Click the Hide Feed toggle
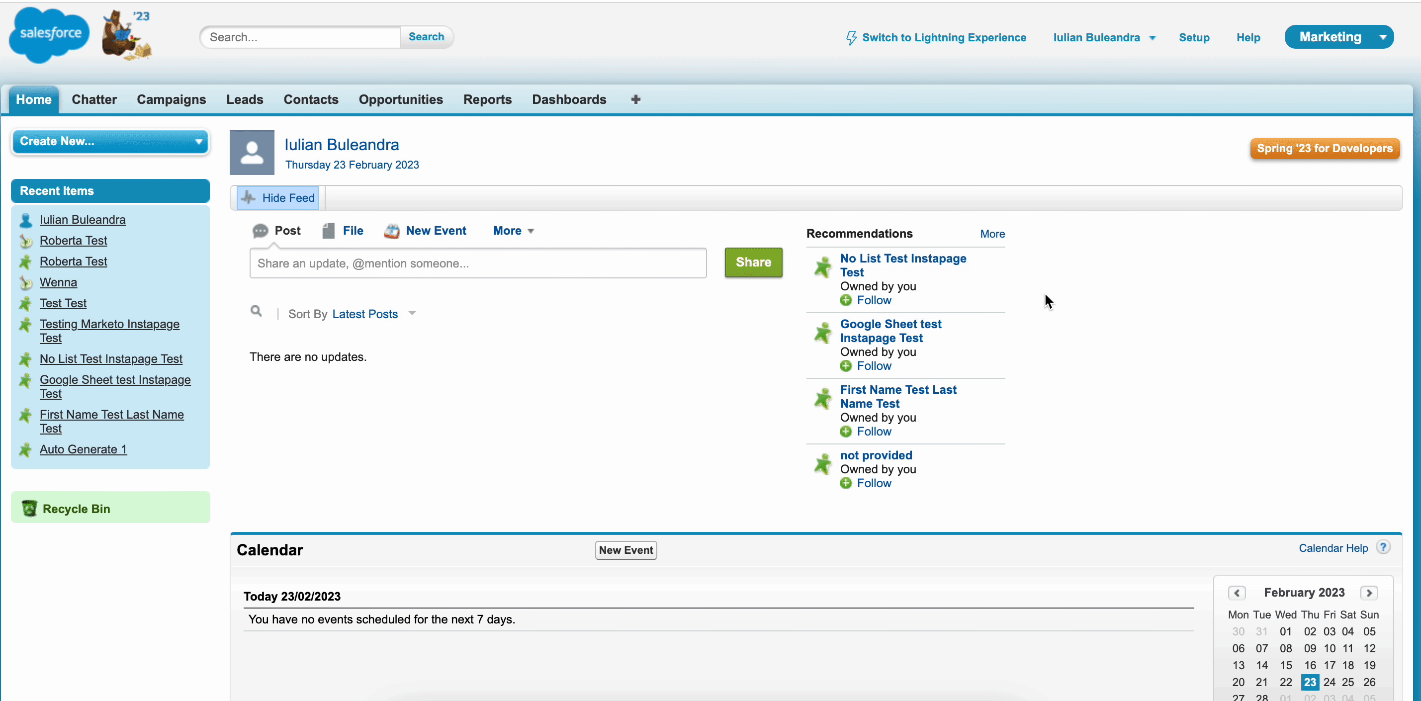 (x=278, y=197)
